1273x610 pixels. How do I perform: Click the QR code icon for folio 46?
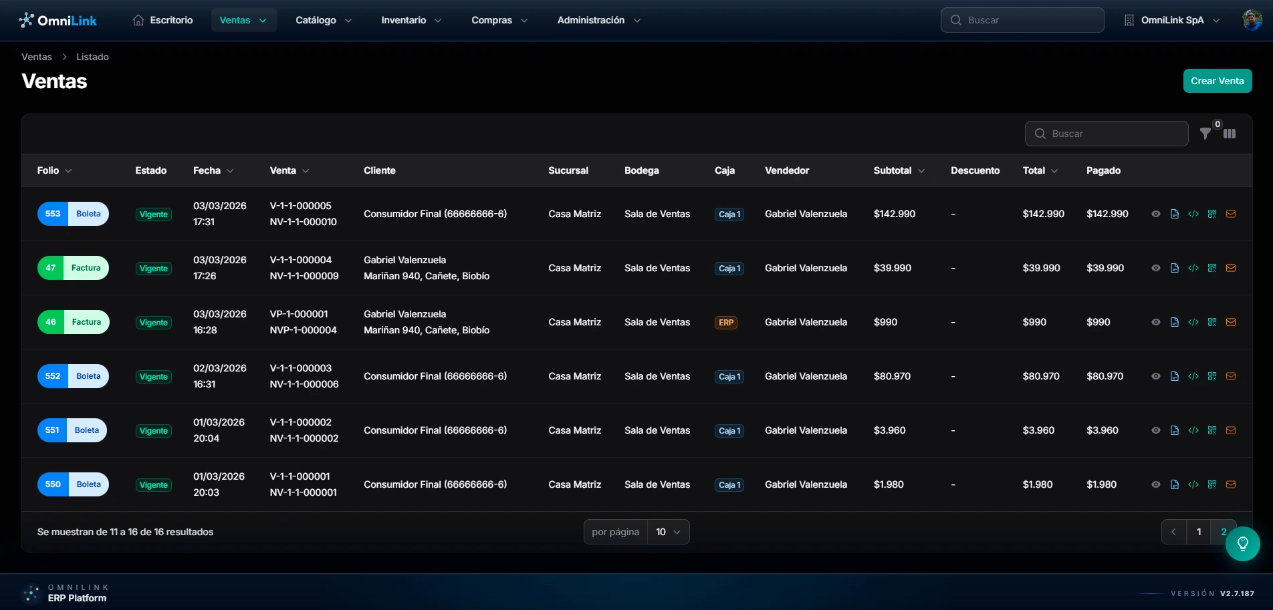tap(1212, 322)
